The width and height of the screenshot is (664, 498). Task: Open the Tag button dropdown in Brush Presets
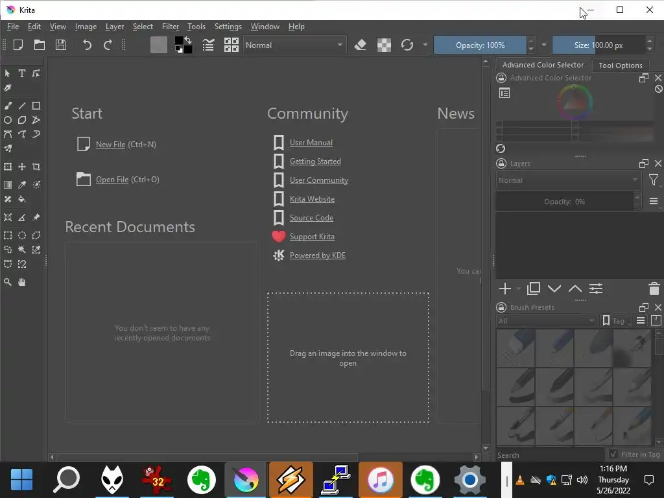coord(616,321)
